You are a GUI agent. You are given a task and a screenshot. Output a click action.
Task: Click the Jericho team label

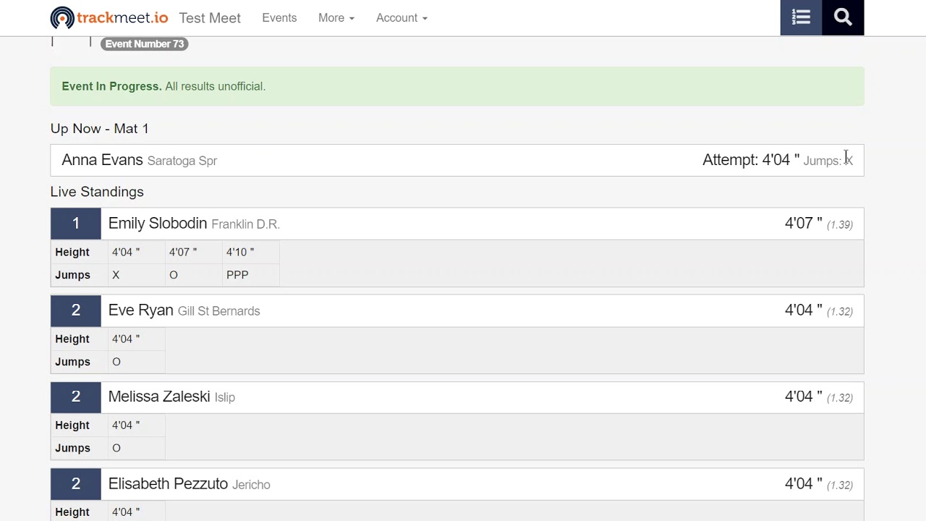coord(251,485)
